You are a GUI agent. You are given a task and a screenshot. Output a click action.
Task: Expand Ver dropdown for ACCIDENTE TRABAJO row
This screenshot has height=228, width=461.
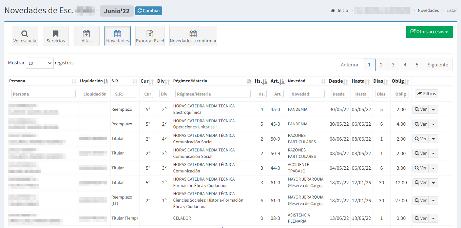coord(434,168)
